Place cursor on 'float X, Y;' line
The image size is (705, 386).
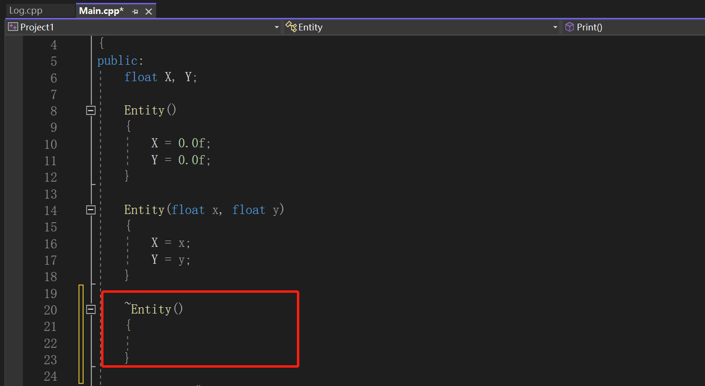tap(161, 77)
